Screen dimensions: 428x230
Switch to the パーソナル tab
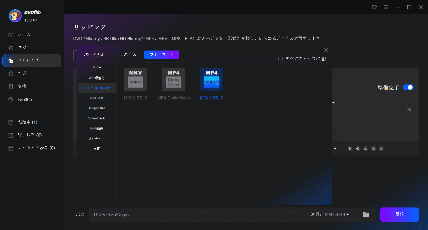94,55
